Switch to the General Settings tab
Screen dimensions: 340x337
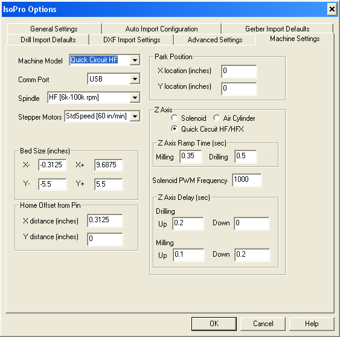[x=54, y=29]
